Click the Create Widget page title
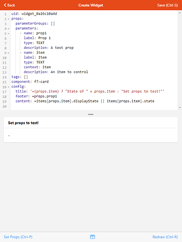182x242 pixels. click(x=91, y=5)
